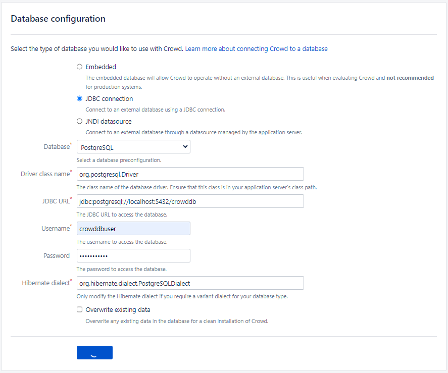Click the 'Username' field label

[x=56, y=229]
